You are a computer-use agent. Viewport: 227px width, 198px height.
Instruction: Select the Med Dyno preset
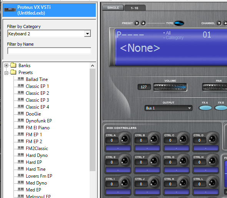click(36, 183)
